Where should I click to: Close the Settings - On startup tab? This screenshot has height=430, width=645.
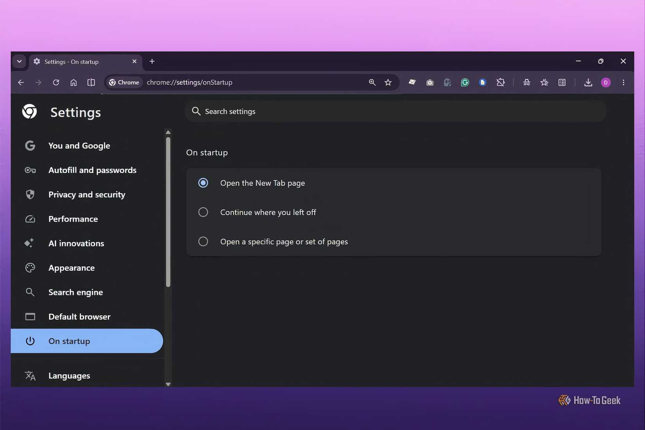134,61
